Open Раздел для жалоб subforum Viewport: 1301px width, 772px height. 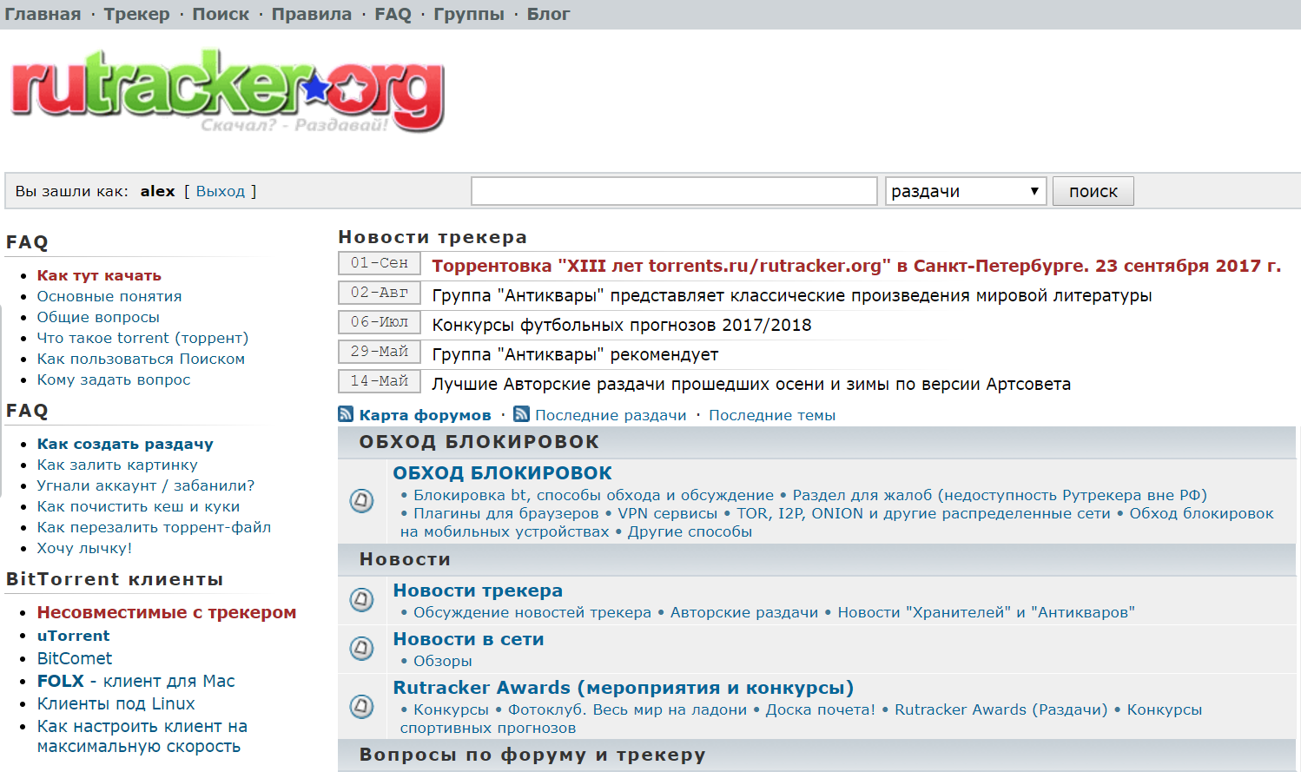point(1000,495)
